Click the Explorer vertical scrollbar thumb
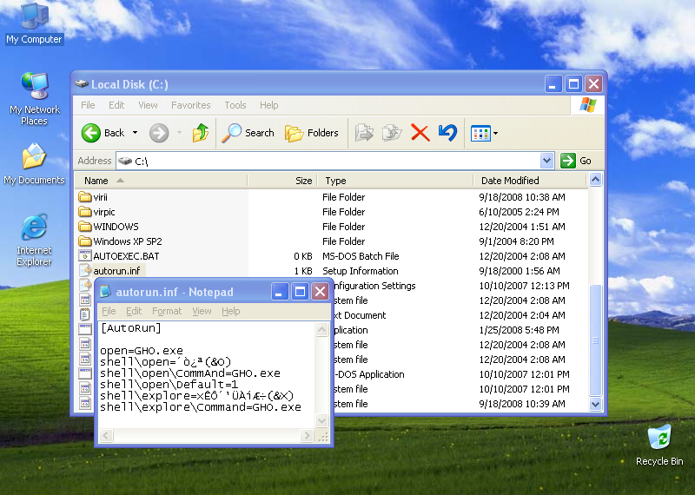The image size is (695, 495). pyautogui.click(x=595, y=340)
